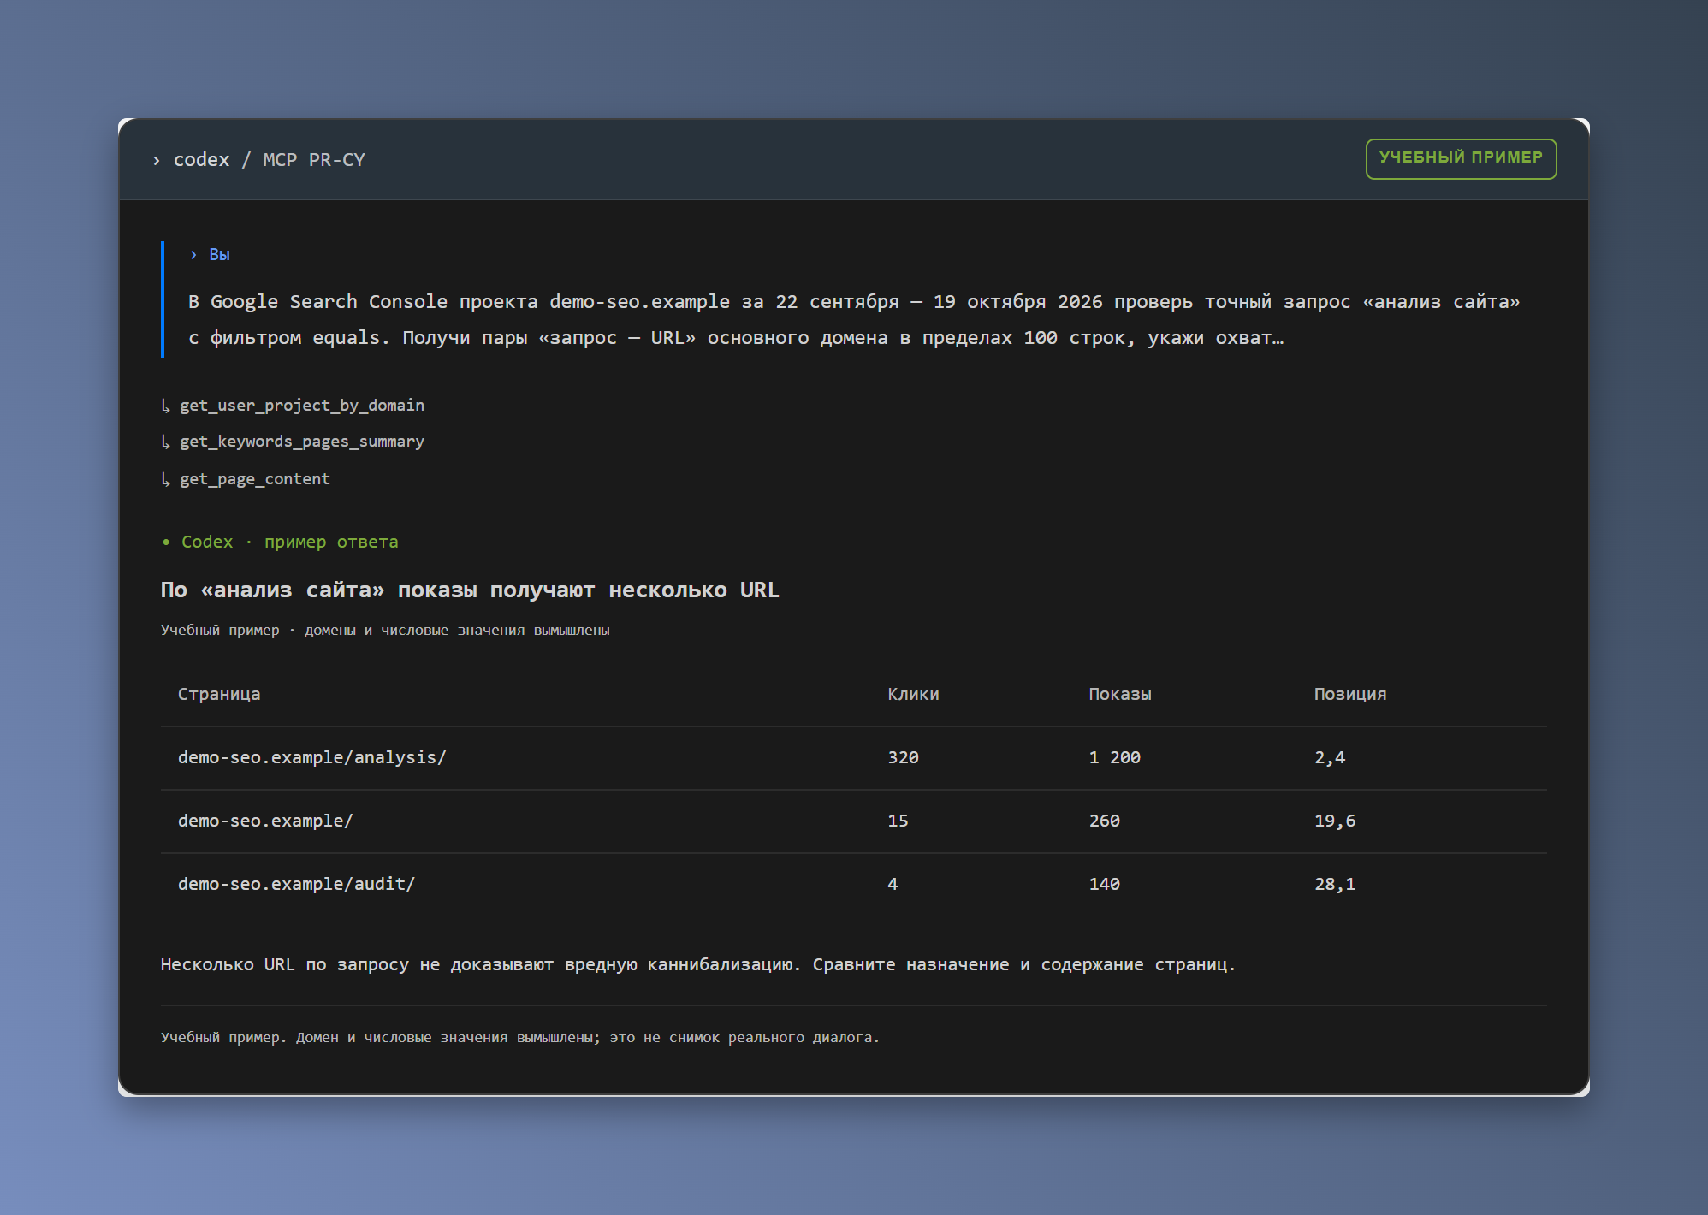Select the demo-seo.example/ page cell
Image resolution: width=1708 pixels, height=1215 pixels.
point(265,821)
